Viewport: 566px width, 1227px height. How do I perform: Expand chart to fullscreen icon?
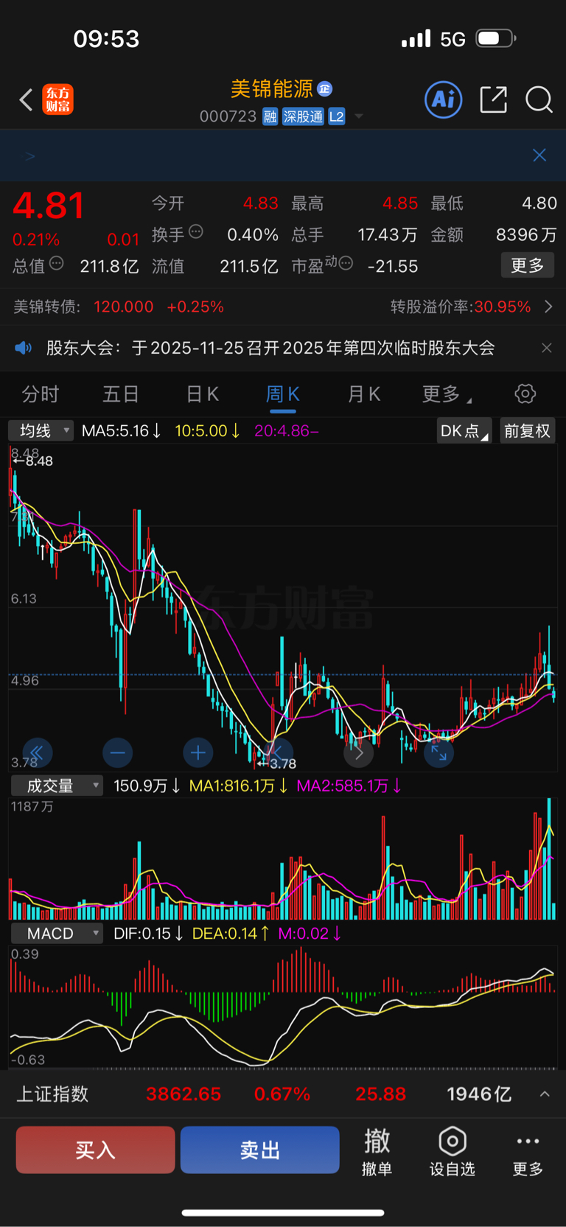pyautogui.click(x=439, y=752)
